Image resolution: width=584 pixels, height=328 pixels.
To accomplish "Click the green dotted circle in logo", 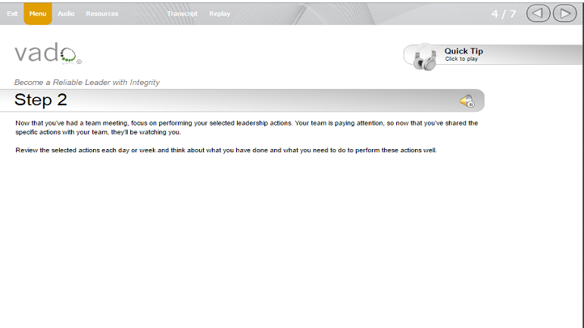I will coord(68,56).
